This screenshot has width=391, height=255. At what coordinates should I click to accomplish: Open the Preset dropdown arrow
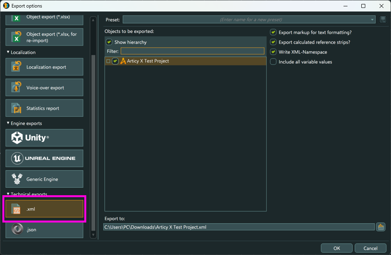point(372,20)
